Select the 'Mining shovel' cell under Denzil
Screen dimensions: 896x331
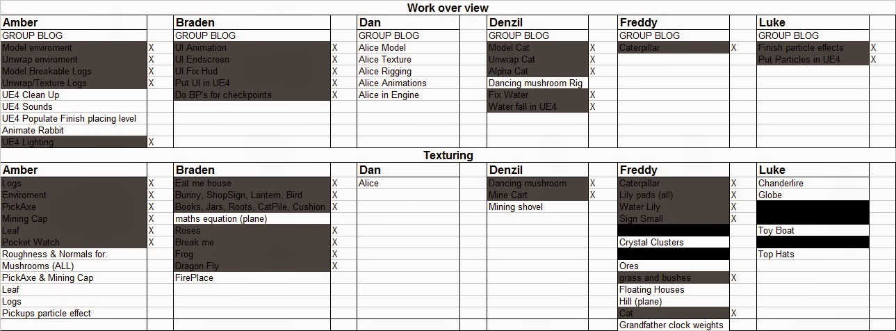point(537,207)
